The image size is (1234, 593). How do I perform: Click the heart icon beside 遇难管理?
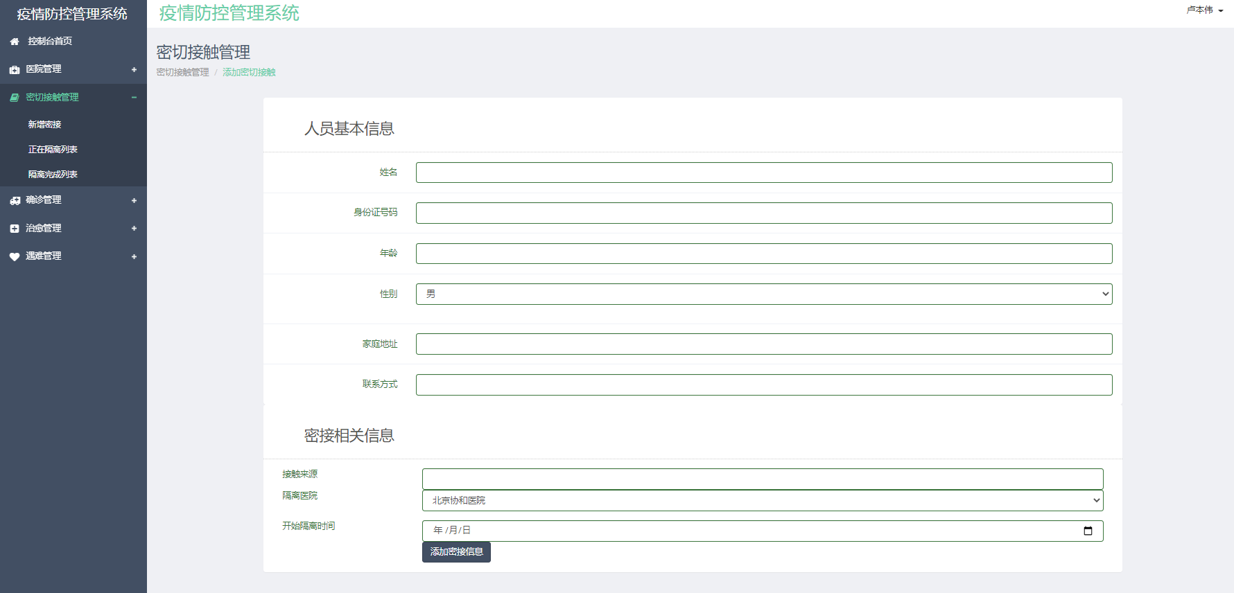click(x=15, y=256)
